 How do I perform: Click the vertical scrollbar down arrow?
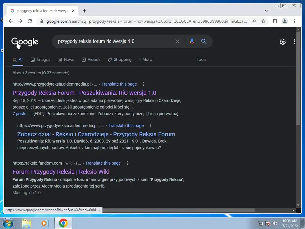(298, 205)
